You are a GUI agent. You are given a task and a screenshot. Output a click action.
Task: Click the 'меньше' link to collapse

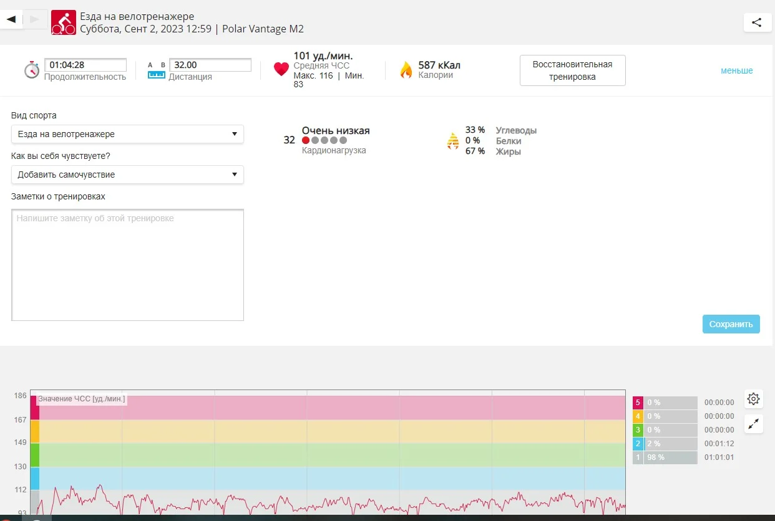tap(736, 70)
